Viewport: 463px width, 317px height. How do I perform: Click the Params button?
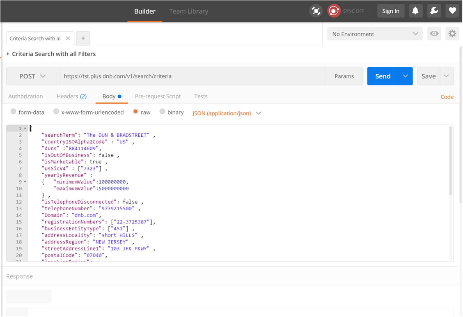pyautogui.click(x=344, y=76)
